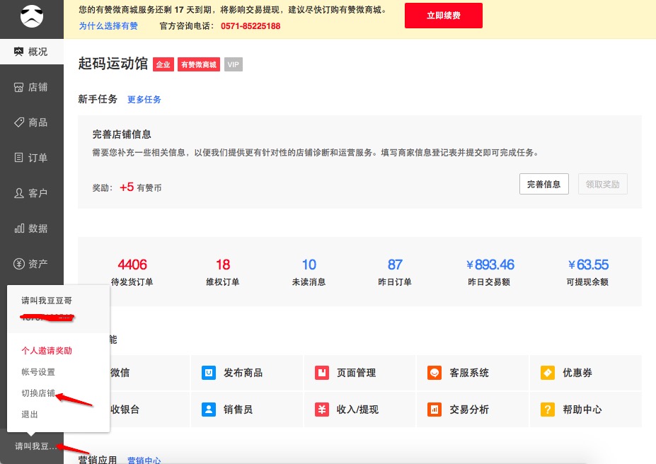This screenshot has width=656, height=464.
Task: Click the +5 有赞币 reward text
Action: pos(141,187)
